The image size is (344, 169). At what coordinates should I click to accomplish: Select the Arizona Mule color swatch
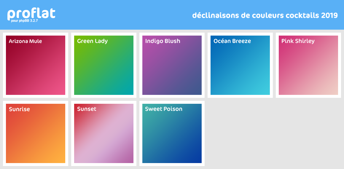pyautogui.click(x=36, y=65)
